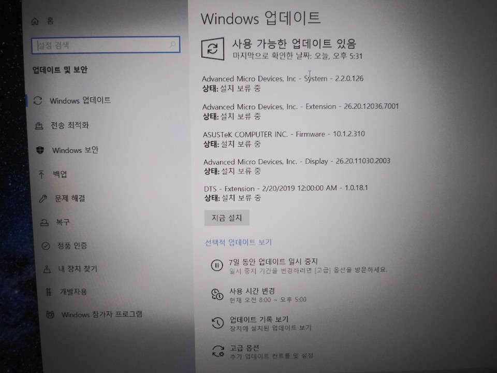Viewport: 497px width, 373px height.
Task: Click the Windows 보안 shield icon
Action: tap(40, 150)
